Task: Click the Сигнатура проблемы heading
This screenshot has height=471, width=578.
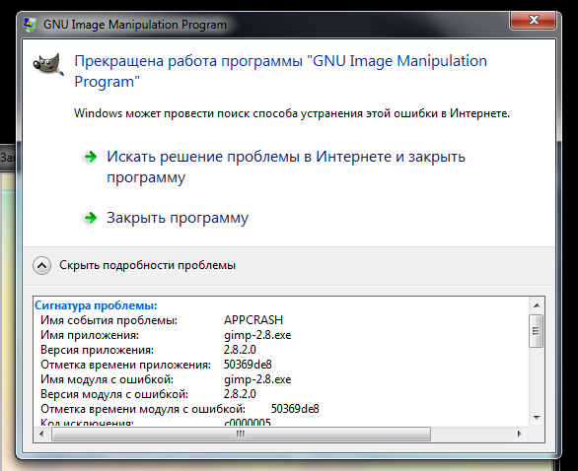Action: pyautogui.click(x=96, y=305)
